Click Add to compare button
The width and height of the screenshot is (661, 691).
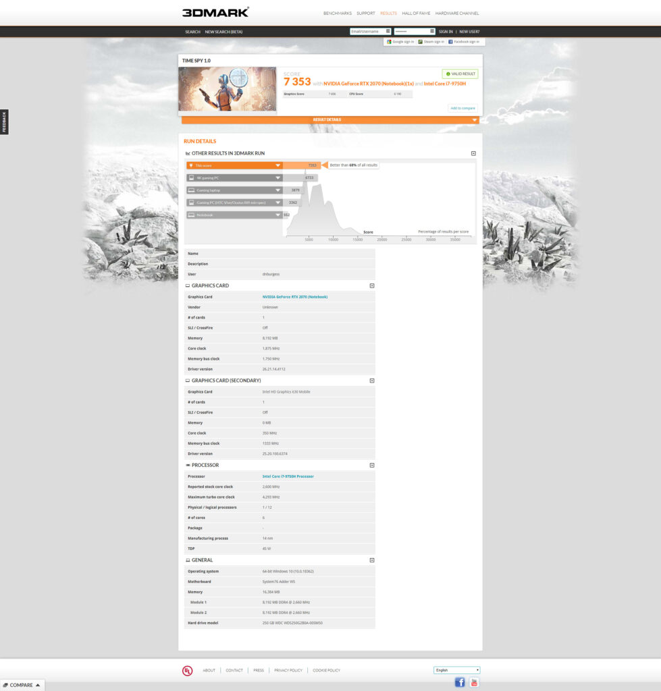tap(462, 108)
